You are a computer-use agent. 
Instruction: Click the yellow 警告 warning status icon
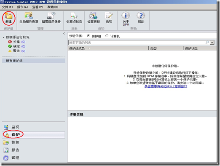pyautogui.click(x=10, y=51)
